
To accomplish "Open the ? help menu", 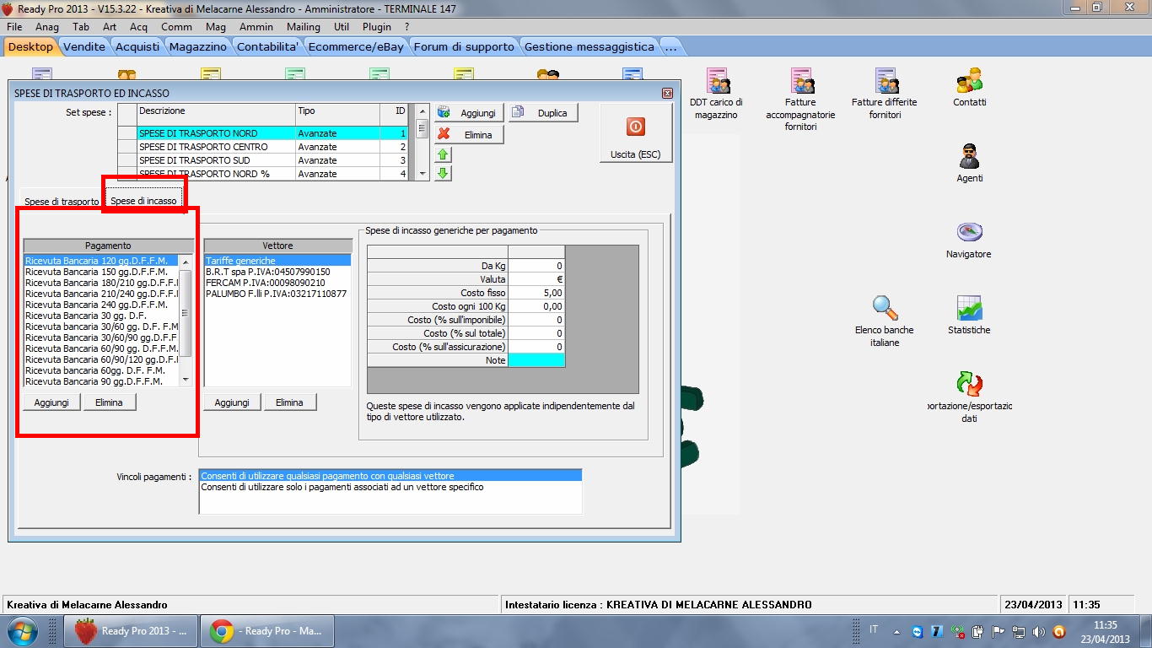I will (406, 27).
